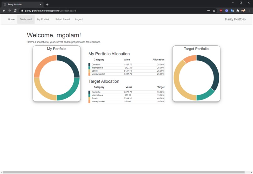Click the Welcome, rngolam! heading
The width and height of the screenshot is (253, 174).
point(54,35)
